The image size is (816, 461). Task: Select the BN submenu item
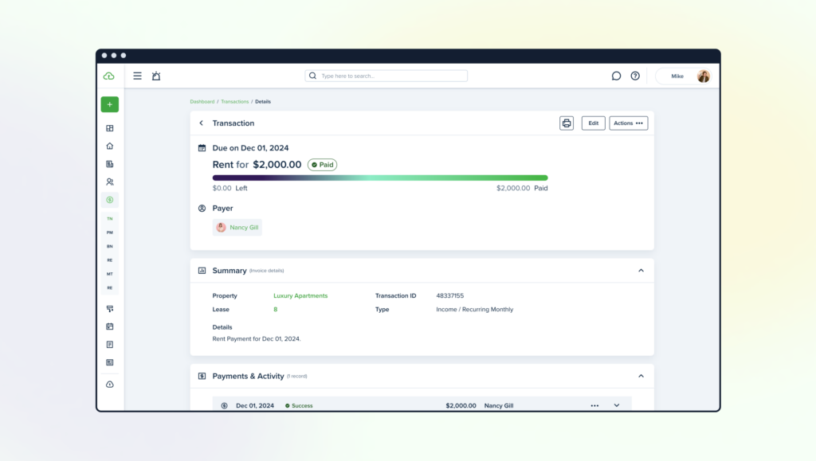point(110,246)
